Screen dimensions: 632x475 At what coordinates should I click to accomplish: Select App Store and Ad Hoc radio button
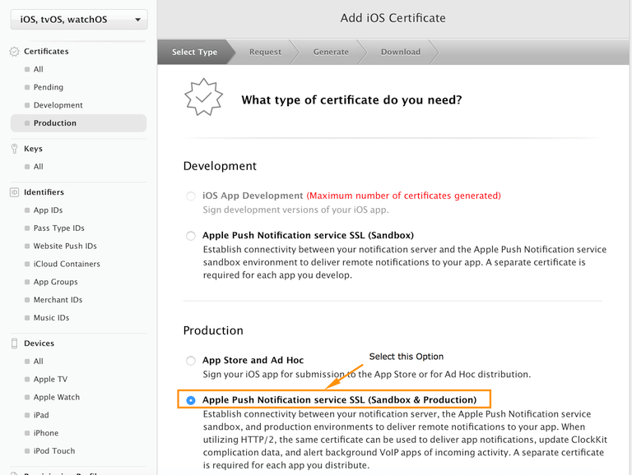pyautogui.click(x=191, y=361)
